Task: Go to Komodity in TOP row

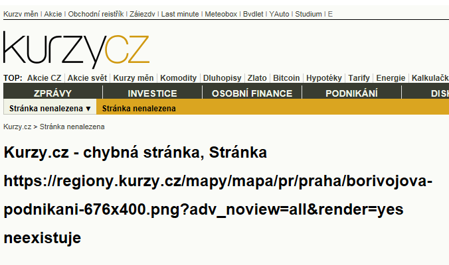Action: pos(179,78)
